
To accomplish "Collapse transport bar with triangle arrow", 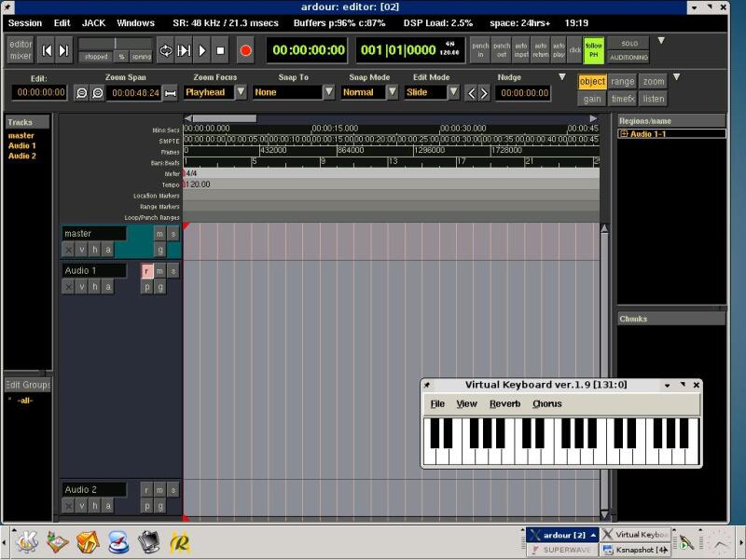I will tap(661, 41).
